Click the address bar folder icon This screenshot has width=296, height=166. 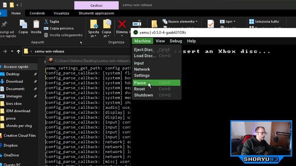coord(26,51)
